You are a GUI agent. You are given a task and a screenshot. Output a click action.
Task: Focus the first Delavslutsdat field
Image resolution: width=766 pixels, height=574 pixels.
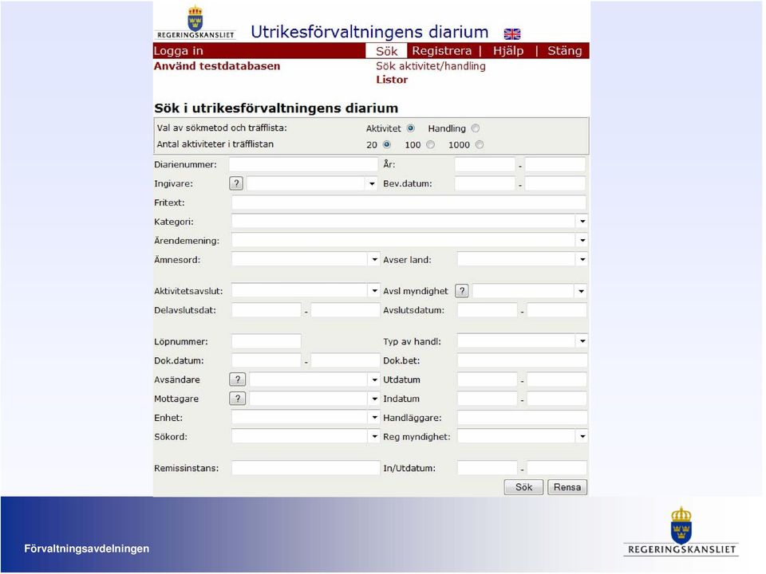point(267,310)
